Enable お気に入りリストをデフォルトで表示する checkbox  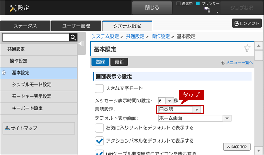tap(99, 128)
